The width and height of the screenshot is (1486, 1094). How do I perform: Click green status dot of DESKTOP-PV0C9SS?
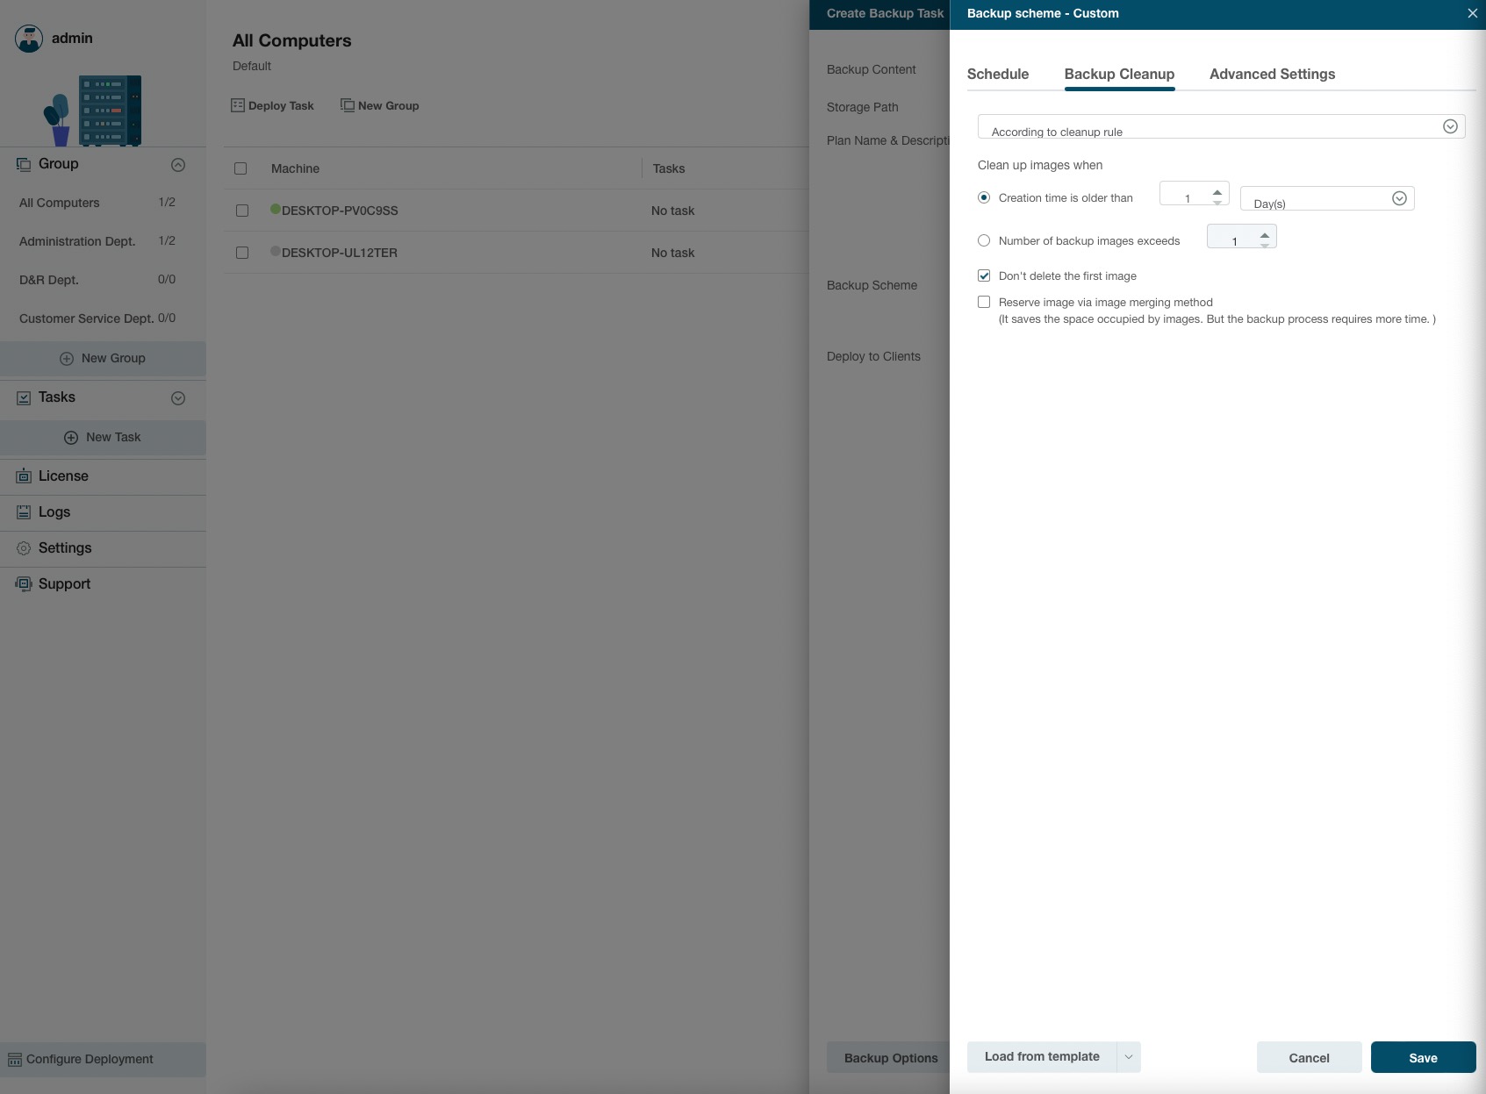276,210
